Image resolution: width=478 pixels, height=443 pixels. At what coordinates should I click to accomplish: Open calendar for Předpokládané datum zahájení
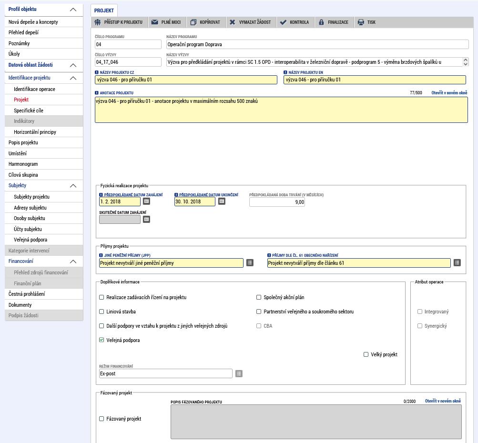pos(146,201)
